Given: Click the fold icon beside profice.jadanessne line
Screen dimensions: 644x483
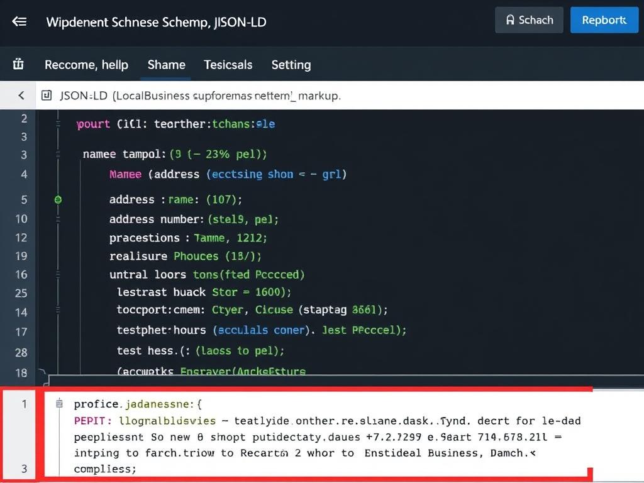Looking at the screenshot, I should click(x=59, y=404).
